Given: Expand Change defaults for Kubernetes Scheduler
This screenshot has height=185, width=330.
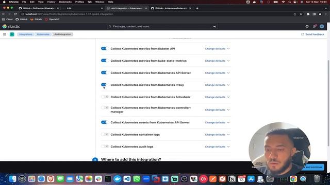Looking at the screenshot, I should (217, 97).
